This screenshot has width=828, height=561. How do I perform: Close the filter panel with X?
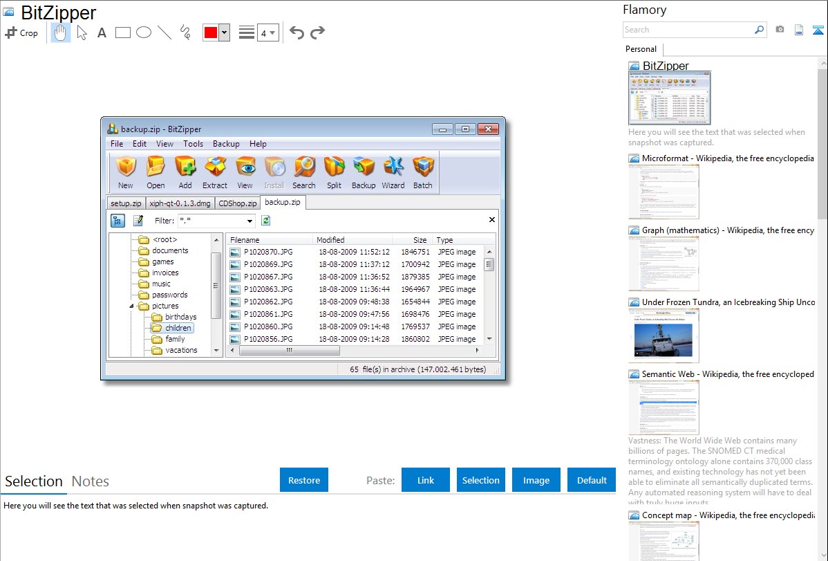click(491, 219)
